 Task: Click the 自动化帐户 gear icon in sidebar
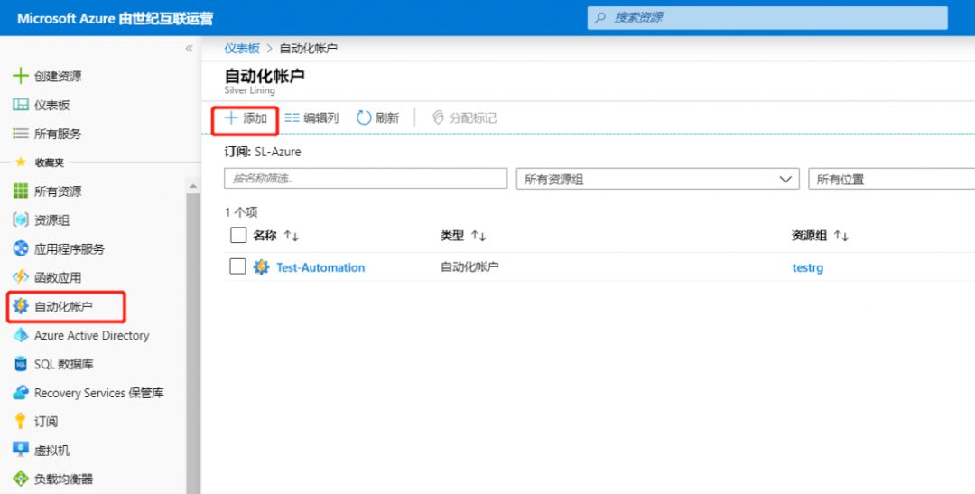click(x=21, y=306)
